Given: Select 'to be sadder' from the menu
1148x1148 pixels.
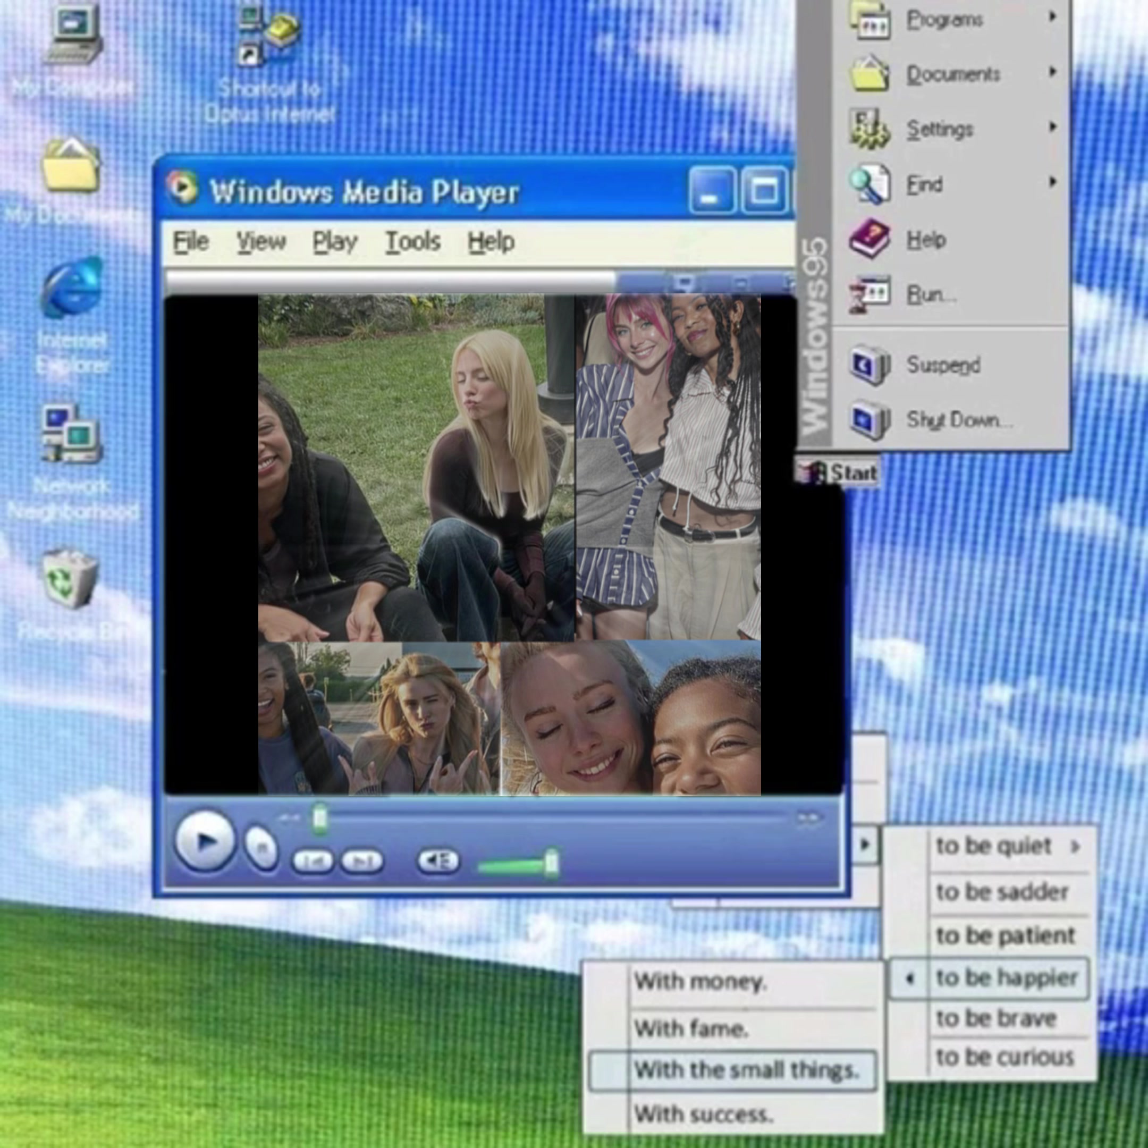Looking at the screenshot, I should [x=1002, y=891].
